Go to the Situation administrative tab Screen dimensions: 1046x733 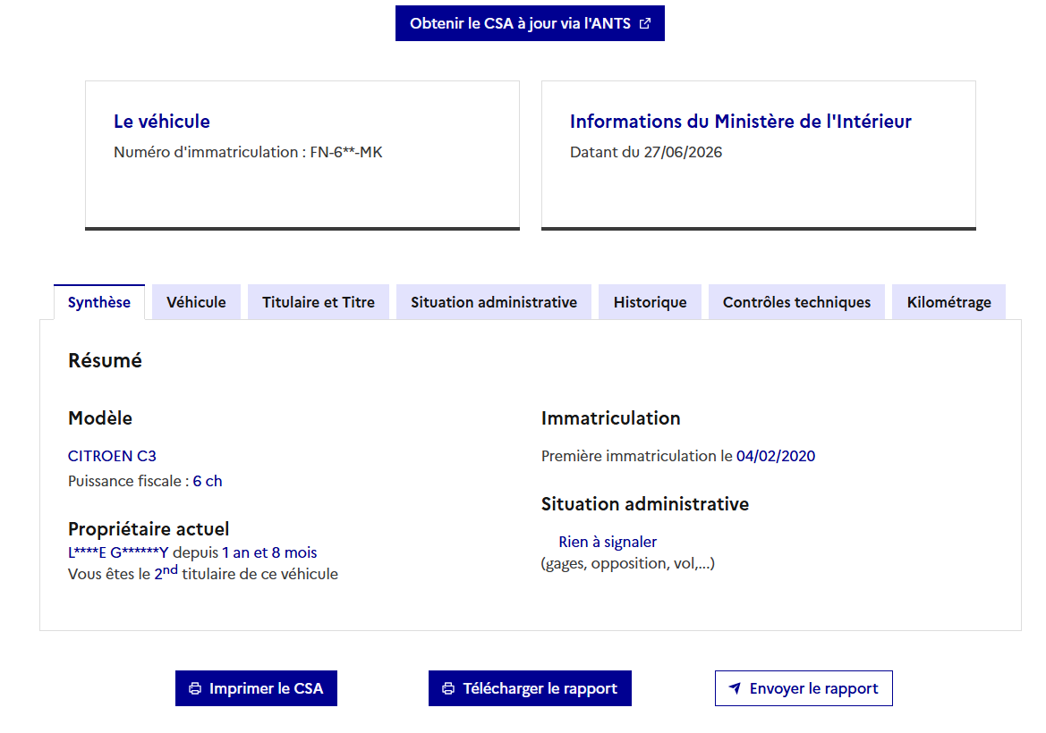(494, 302)
